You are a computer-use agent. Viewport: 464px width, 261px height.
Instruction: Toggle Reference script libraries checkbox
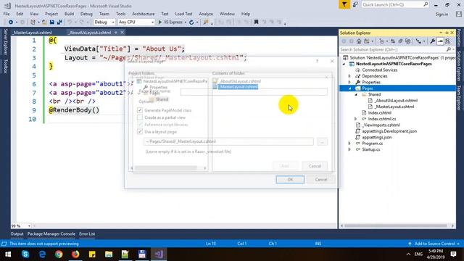click(140, 125)
